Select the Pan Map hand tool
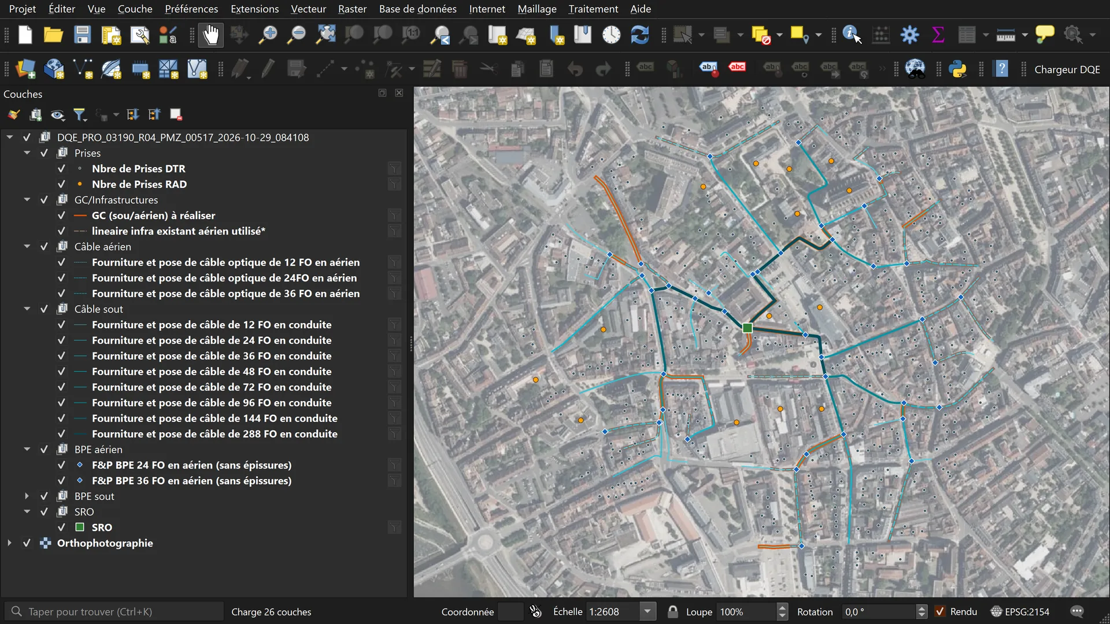Image resolution: width=1110 pixels, height=624 pixels. [x=211, y=35]
